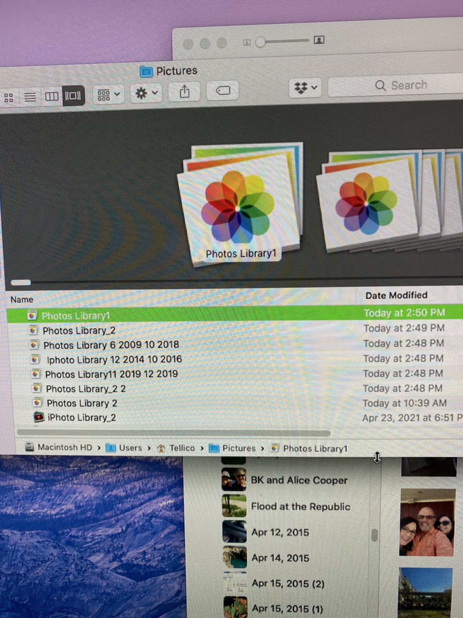The height and width of the screenshot is (618, 463).
Task: Open the item arrangement dropdown
Action: [x=108, y=94]
